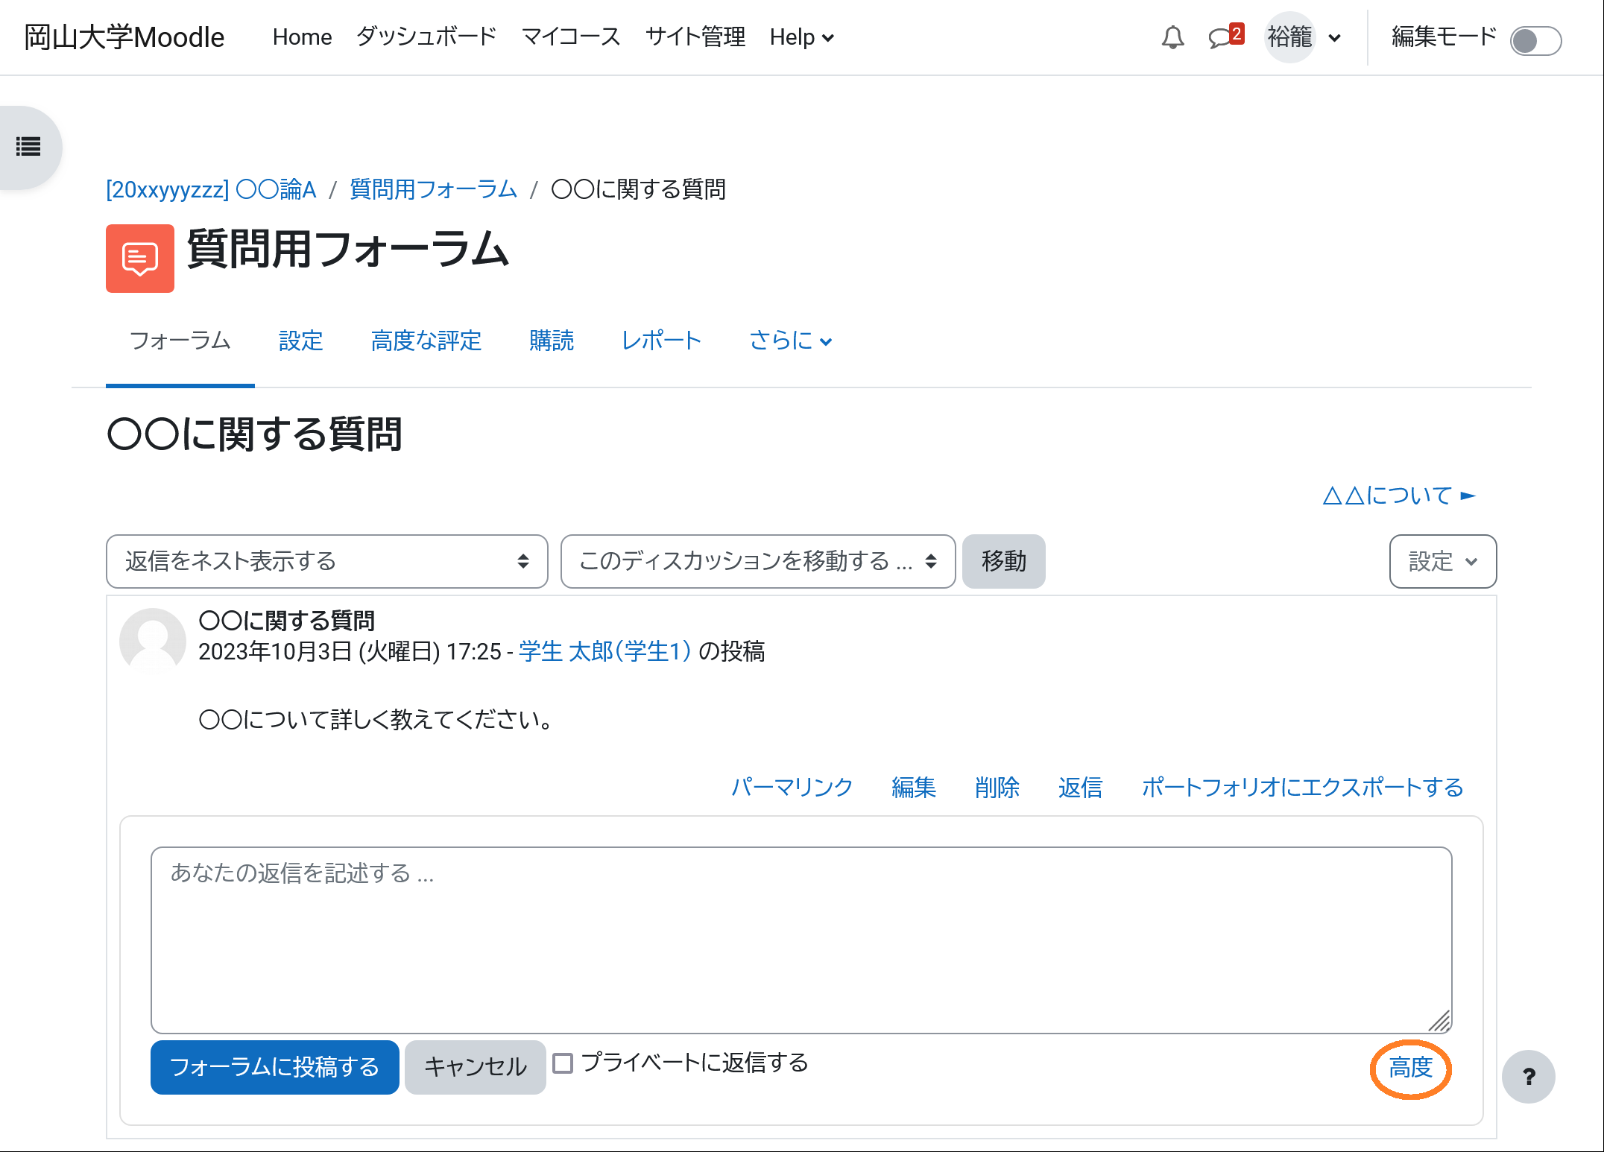
Task: Click the user avatar 裕籠
Action: click(x=1290, y=37)
